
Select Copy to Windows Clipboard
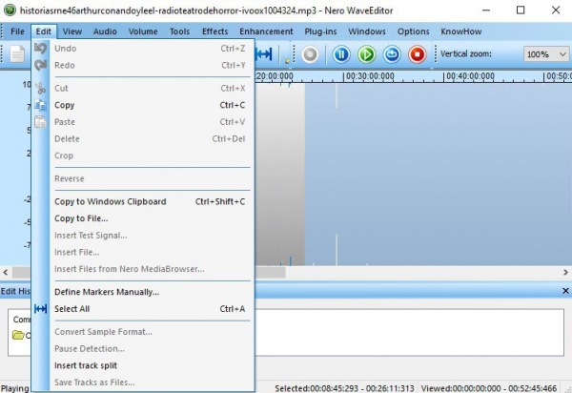(110, 201)
